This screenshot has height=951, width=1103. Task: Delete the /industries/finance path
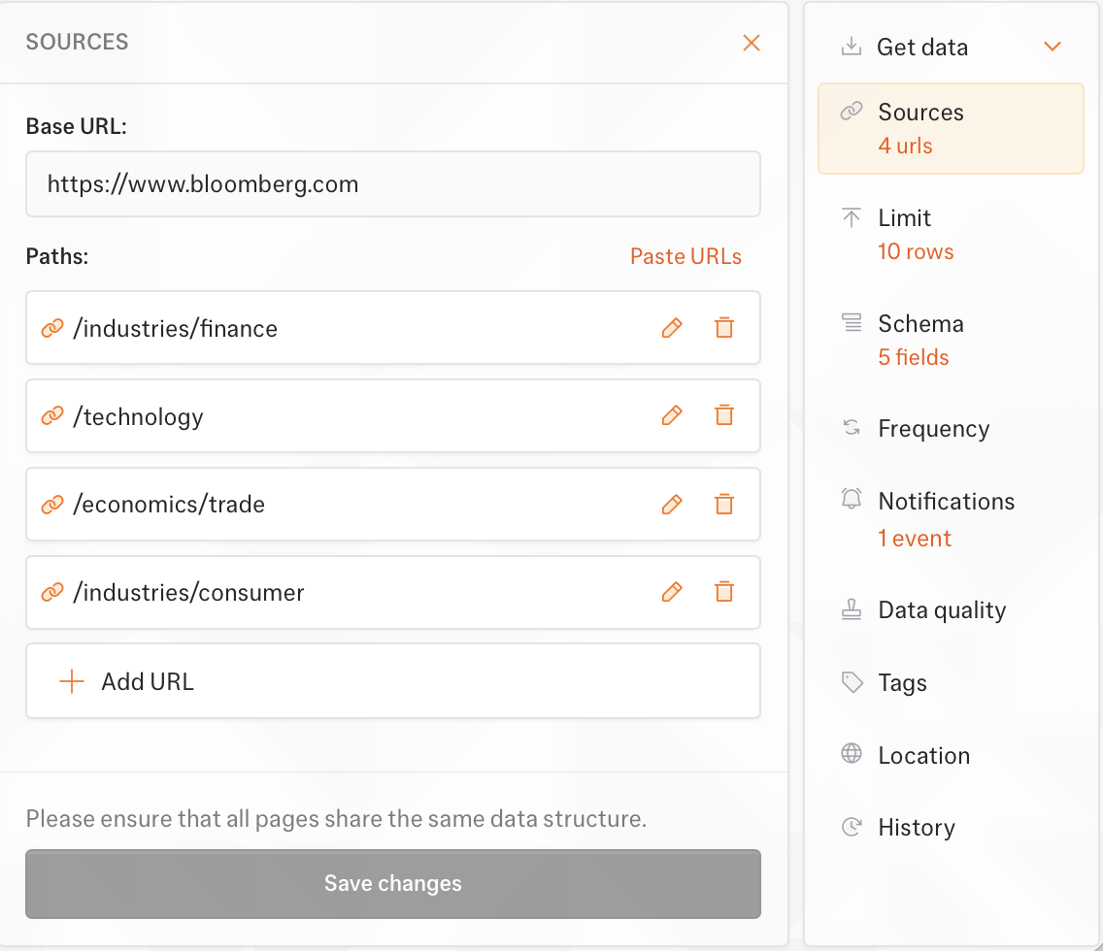pyautogui.click(x=723, y=328)
